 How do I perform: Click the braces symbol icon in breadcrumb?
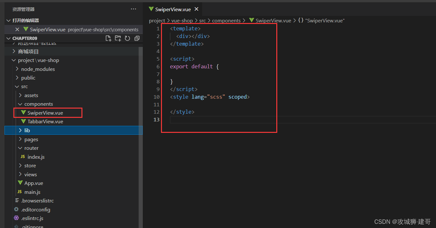(x=301, y=20)
